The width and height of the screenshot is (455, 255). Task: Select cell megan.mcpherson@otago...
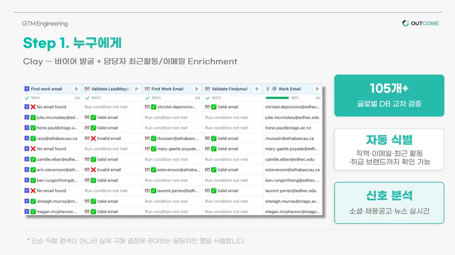[x=292, y=212]
